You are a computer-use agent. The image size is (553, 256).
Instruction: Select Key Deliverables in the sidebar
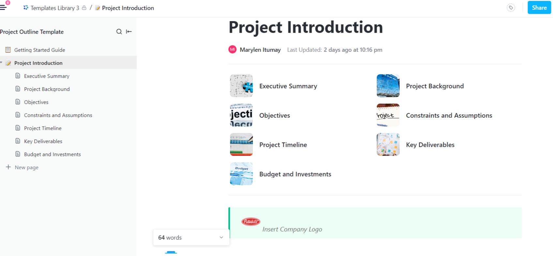[43, 141]
